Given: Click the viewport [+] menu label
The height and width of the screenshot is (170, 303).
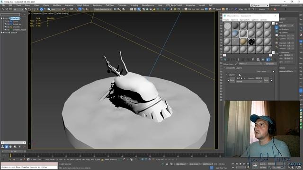Looking at the screenshot, I should tap(29, 14).
